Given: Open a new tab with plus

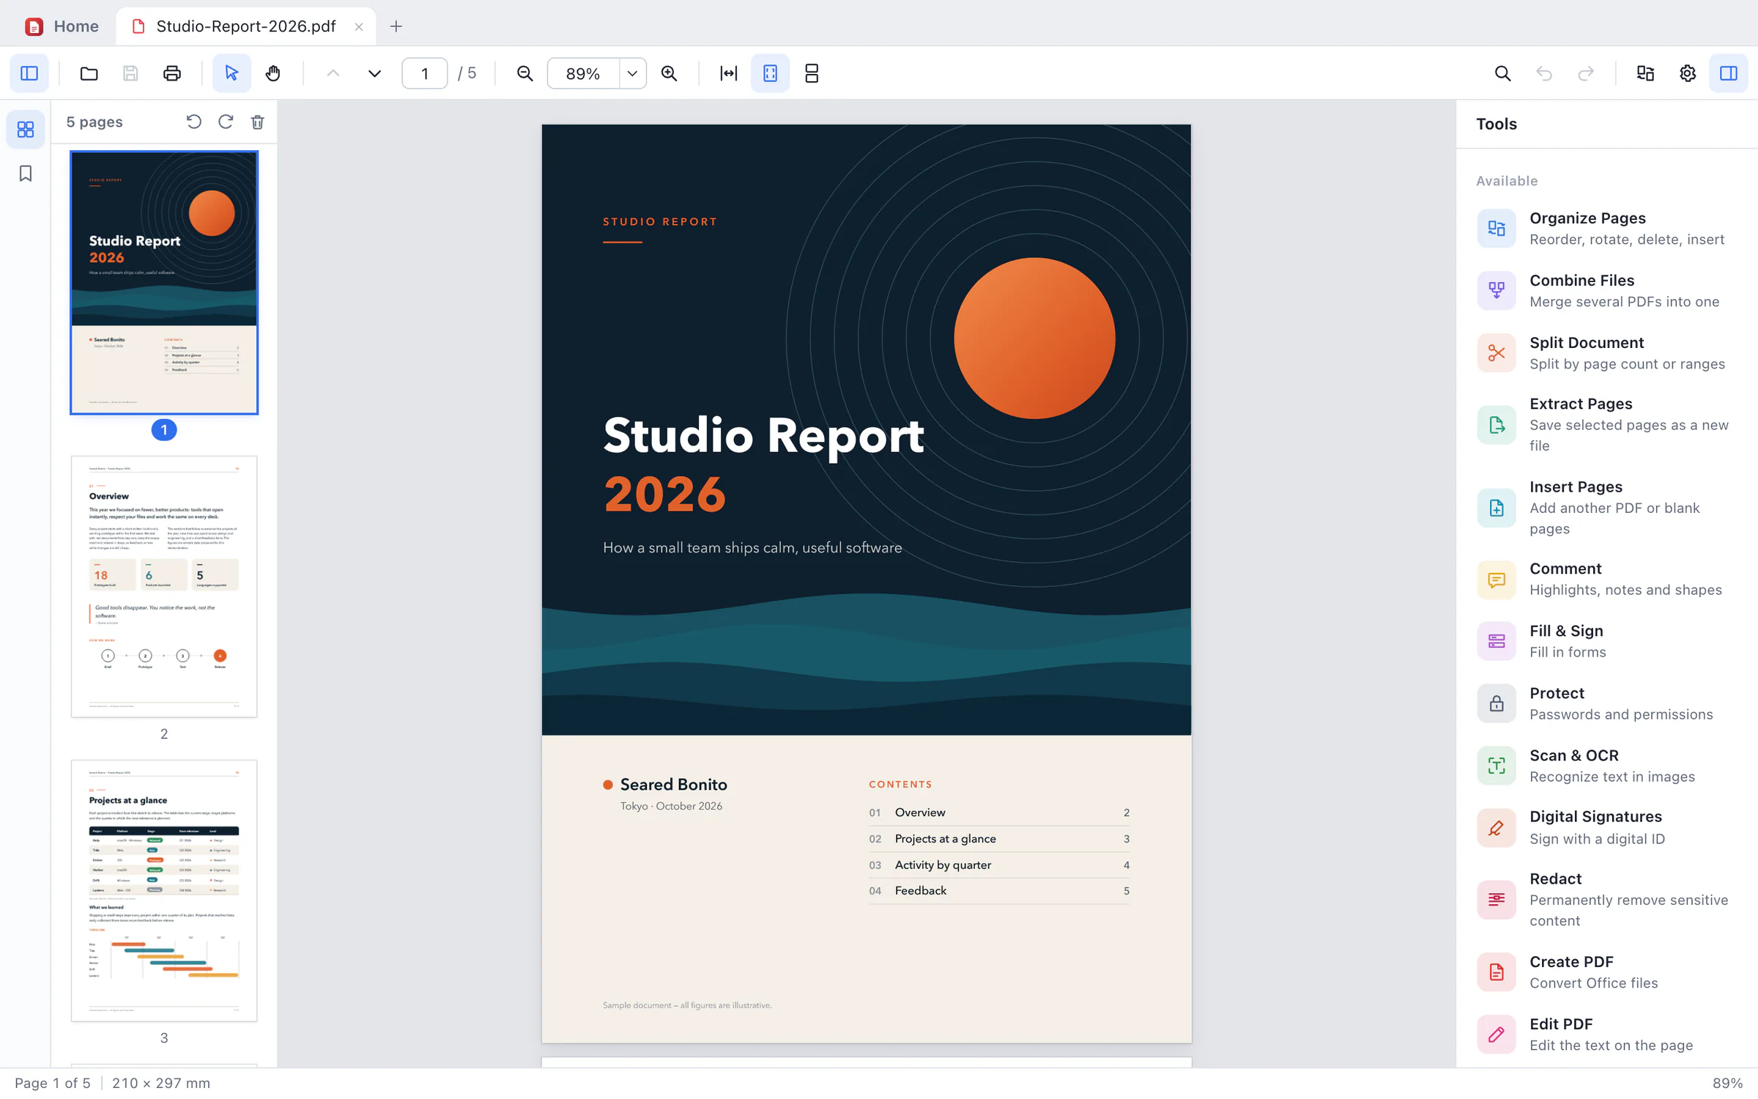Looking at the screenshot, I should point(396,26).
